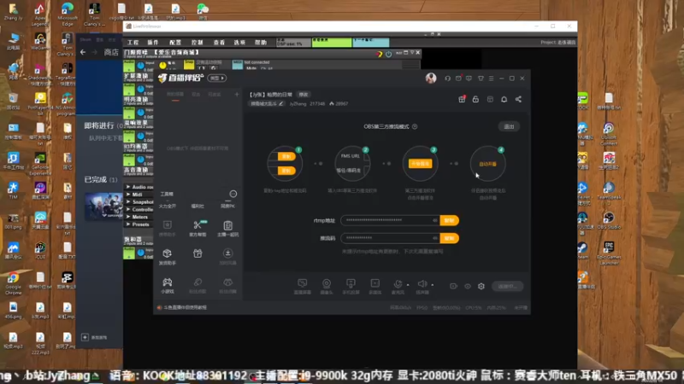Click the gift tool icon in toolbox
This screenshot has height=384, width=684.
point(198,253)
